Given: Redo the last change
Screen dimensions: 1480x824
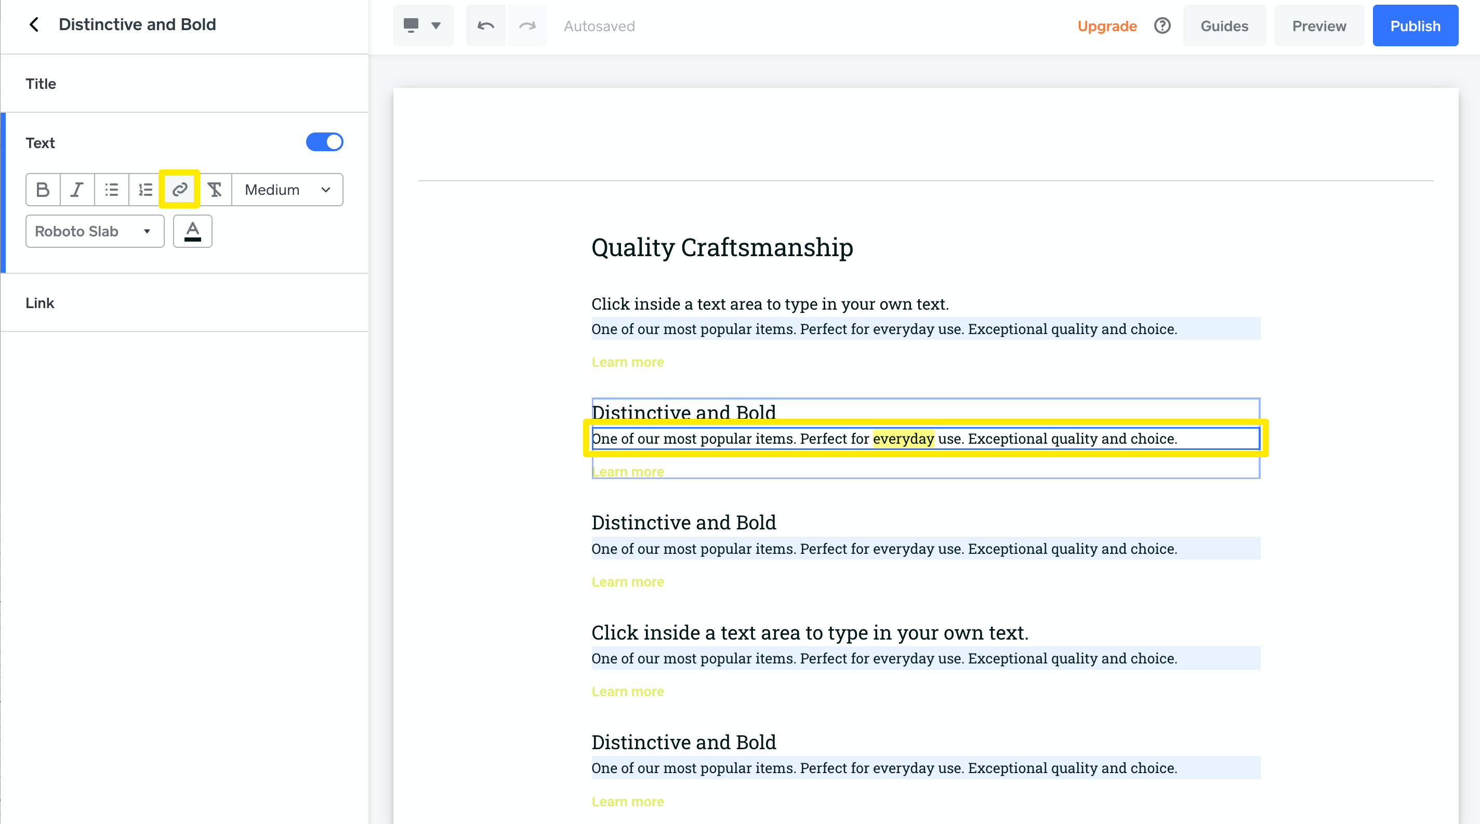Looking at the screenshot, I should 527,25.
